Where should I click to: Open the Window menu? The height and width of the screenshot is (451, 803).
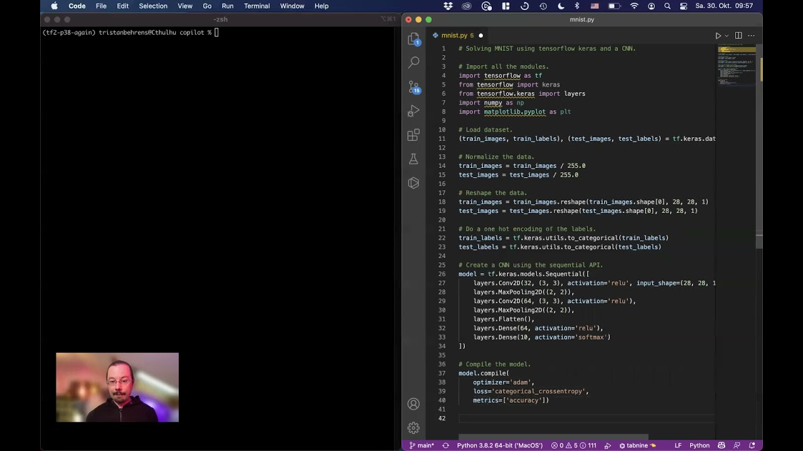coord(292,6)
